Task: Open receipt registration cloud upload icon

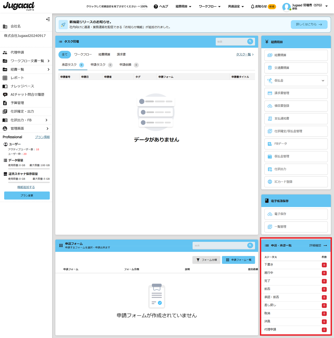Action: tap(270, 106)
